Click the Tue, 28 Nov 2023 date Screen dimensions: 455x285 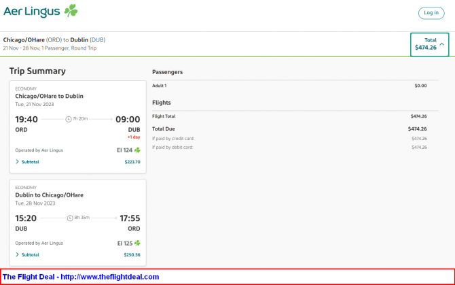point(35,203)
